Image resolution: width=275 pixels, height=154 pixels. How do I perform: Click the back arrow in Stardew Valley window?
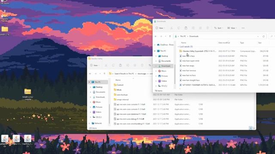point(90,74)
